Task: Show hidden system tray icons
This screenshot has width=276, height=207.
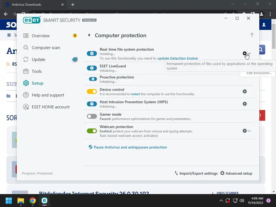Action: point(221,201)
